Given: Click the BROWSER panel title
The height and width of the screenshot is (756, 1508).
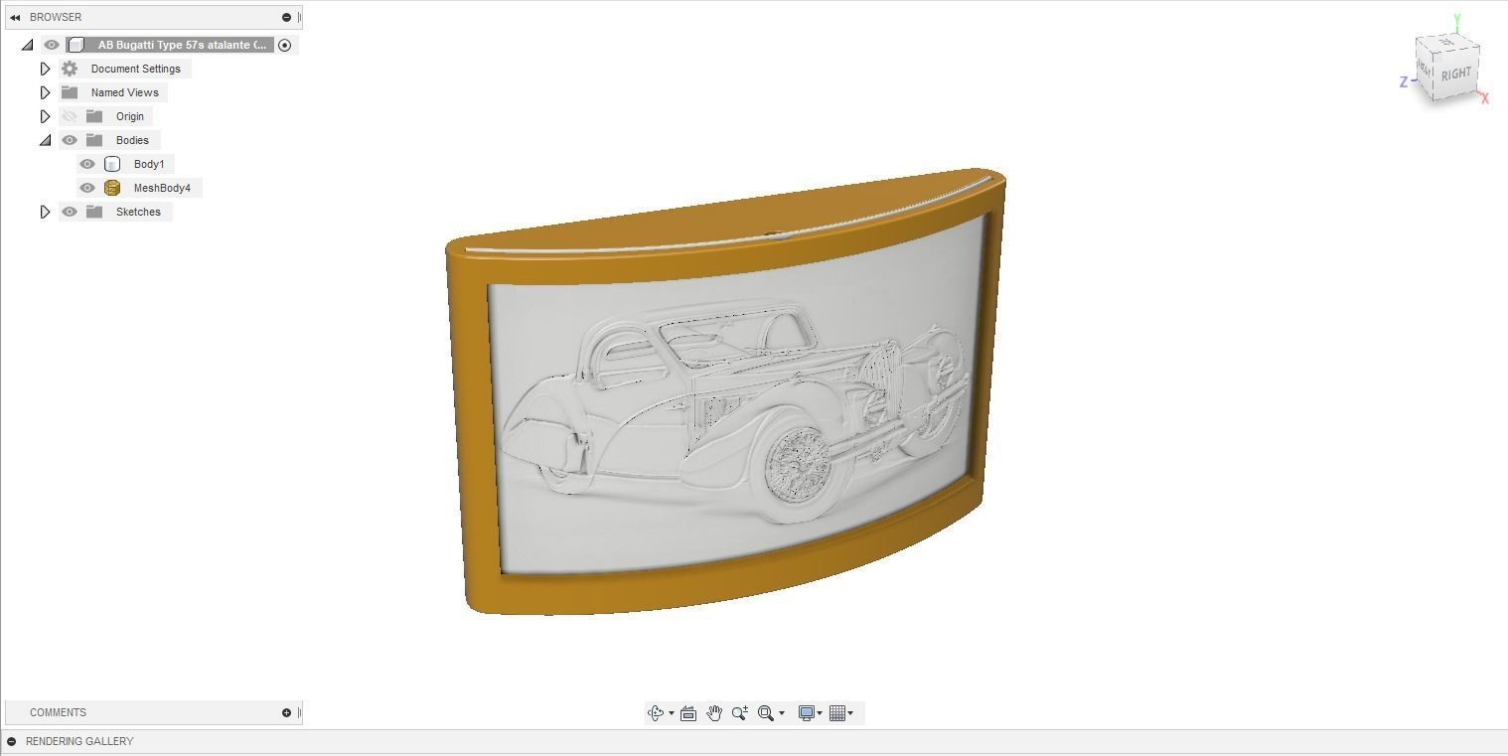Looking at the screenshot, I should point(56,17).
